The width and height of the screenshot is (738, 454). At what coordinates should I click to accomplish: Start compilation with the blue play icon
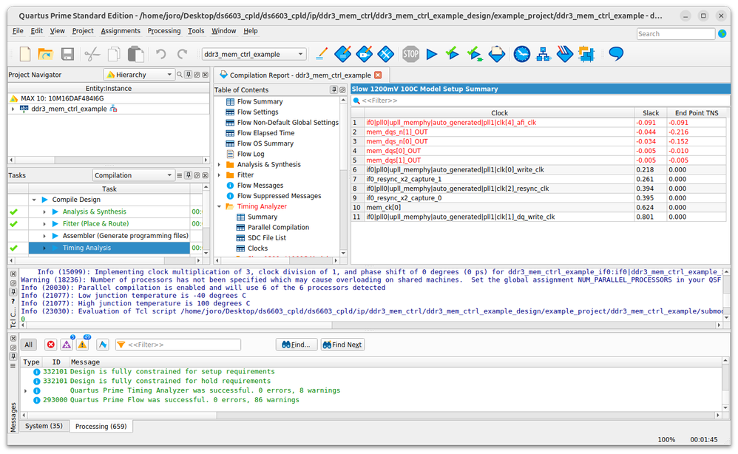click(x=432, y=54)
